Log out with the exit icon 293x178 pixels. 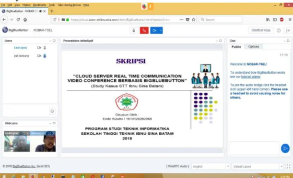point(288,30)
